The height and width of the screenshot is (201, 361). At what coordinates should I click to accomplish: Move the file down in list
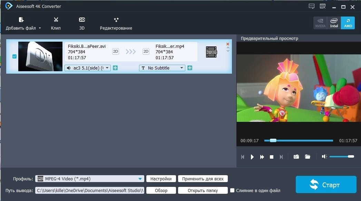tap(228, 51)
